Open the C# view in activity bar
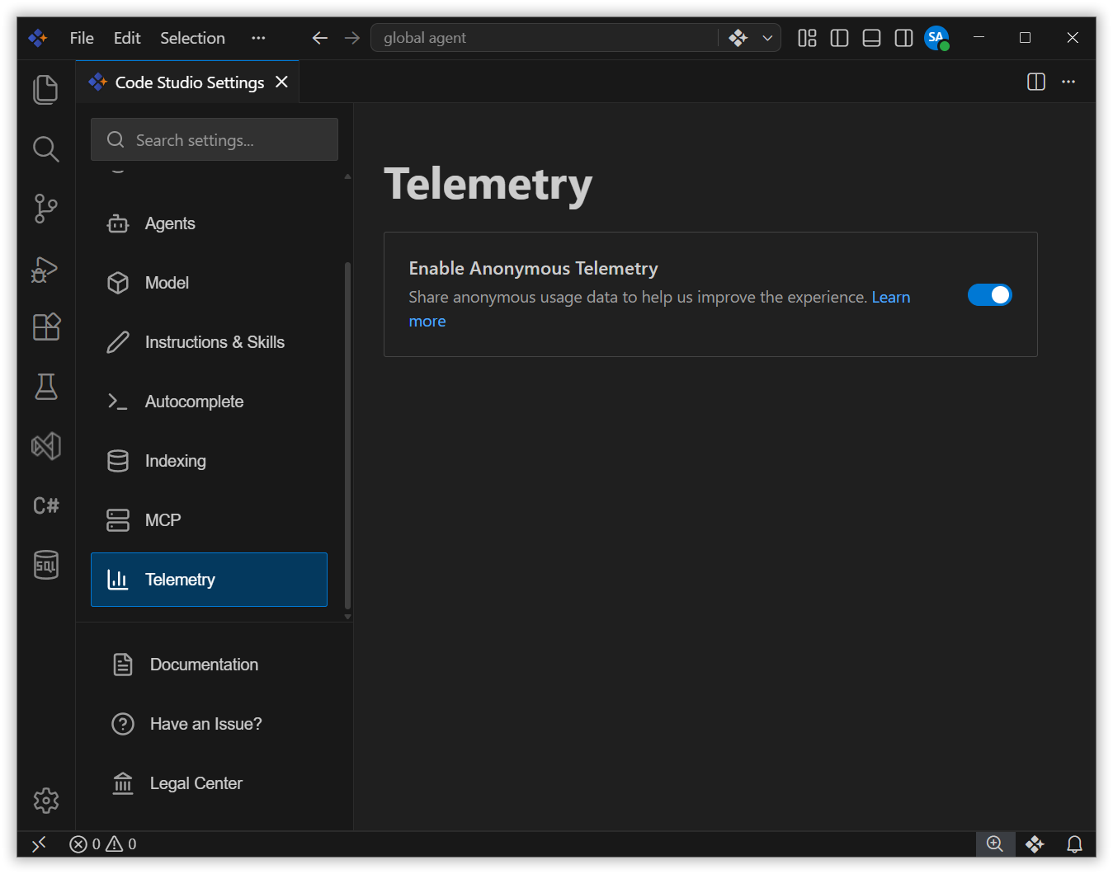The image size is (1113, 874). click(45, 505)
